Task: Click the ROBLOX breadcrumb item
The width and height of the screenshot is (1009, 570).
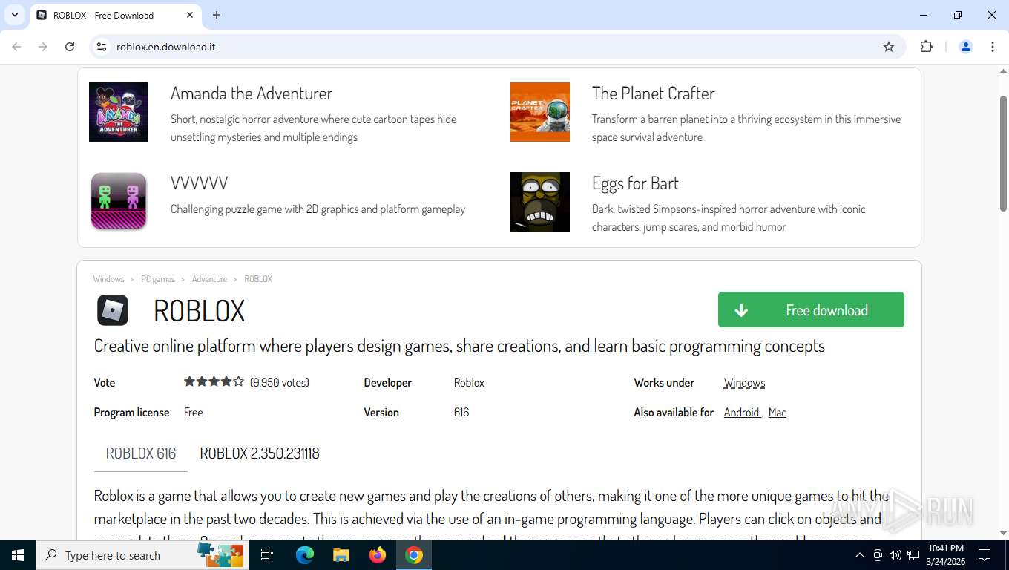Action: 258,279
